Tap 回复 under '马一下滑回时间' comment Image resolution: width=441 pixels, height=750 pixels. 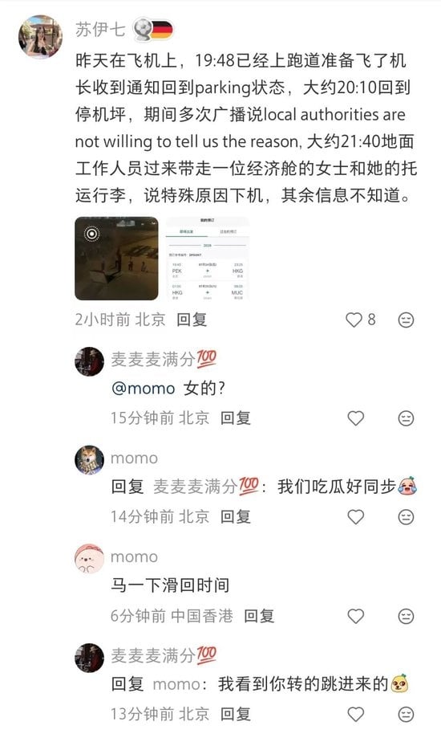coord(259,616)
